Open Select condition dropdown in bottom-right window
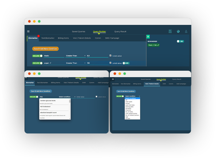216x158 pixels. tap(132, 96)
